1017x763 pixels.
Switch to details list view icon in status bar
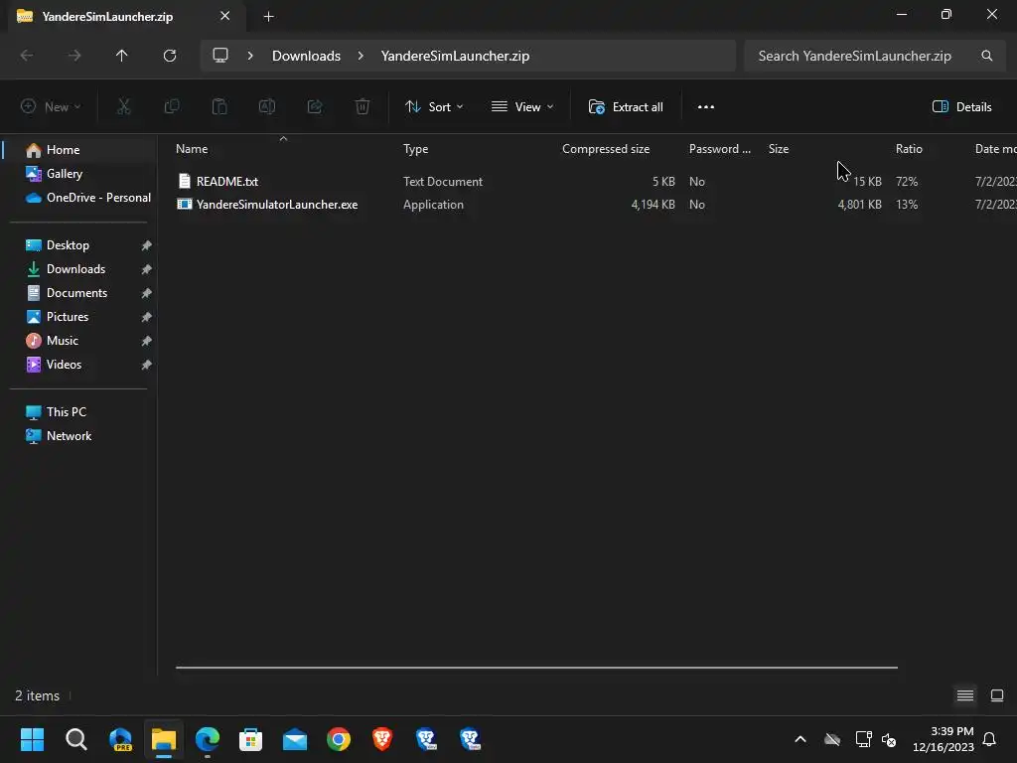[965, 695]
